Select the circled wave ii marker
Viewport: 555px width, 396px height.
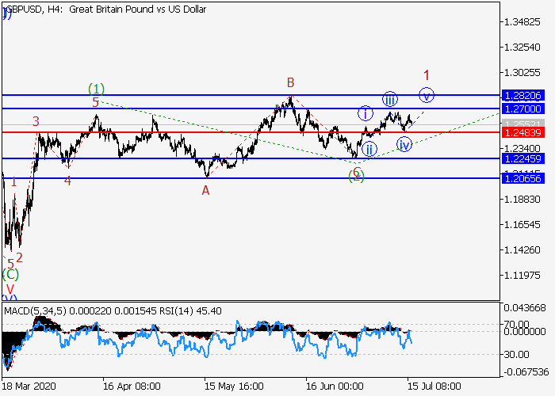tap(369, 149)
